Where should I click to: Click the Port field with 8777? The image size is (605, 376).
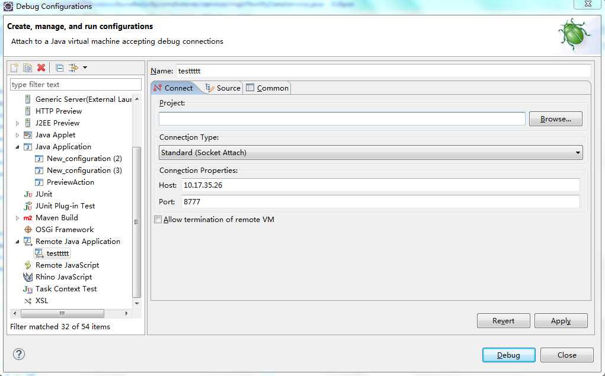380,202
